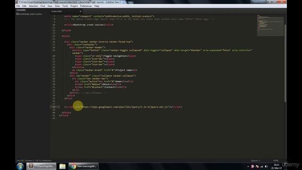This screenshot has width=302, height=170.
Task: Open the File menu
Action: coord(18,6)
